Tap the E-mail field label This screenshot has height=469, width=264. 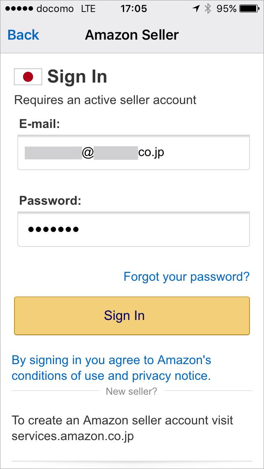coord(40,124)
